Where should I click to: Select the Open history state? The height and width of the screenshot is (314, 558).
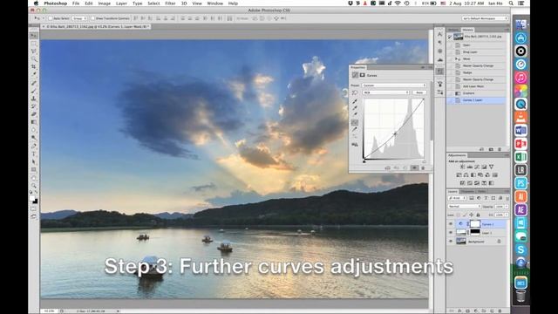coord(477,45)
